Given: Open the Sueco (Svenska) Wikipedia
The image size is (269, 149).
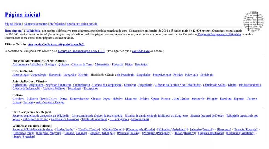Looking at the screenshot, I should coord(24,136).
